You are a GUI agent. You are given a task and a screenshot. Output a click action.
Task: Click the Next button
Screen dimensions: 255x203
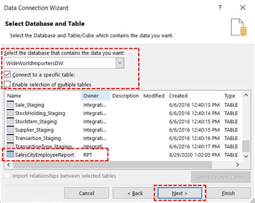click(180, 193)
